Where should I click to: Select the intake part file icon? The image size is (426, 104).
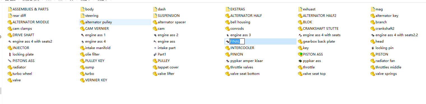[x=155, y=48]
